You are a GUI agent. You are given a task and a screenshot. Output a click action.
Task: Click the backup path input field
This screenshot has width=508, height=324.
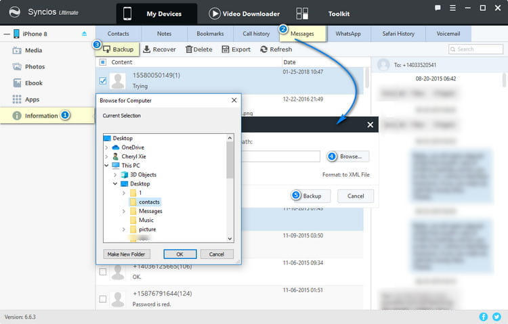(x=280, y=157)
